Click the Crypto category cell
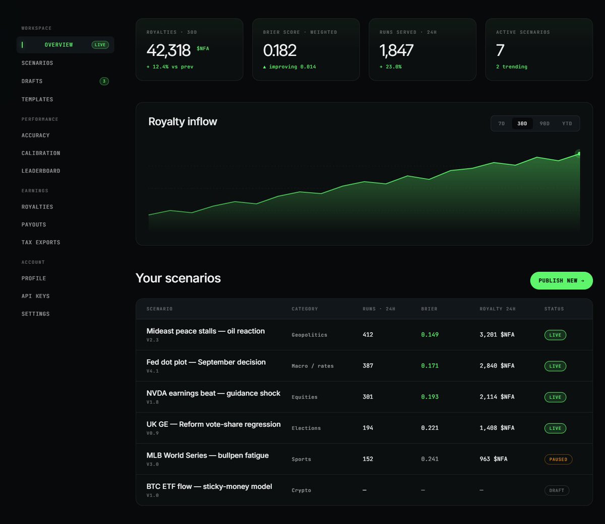The height and width of the screenshot is (524, 605). tap(301, 491)
